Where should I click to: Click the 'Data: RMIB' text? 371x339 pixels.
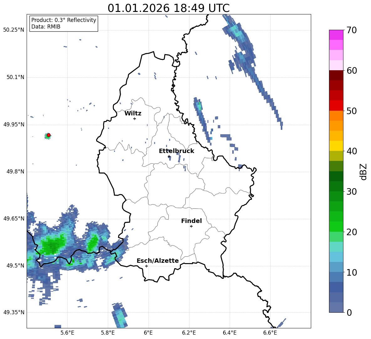[x=46, y=27]
